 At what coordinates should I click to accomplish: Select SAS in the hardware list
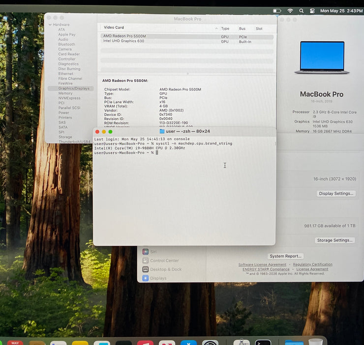point(62,122)
